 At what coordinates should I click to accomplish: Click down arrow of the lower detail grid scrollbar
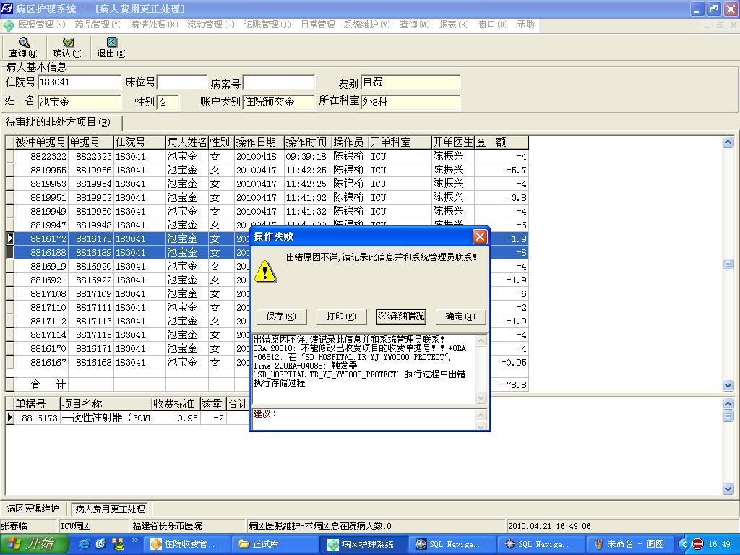click(x=728, y=489)
